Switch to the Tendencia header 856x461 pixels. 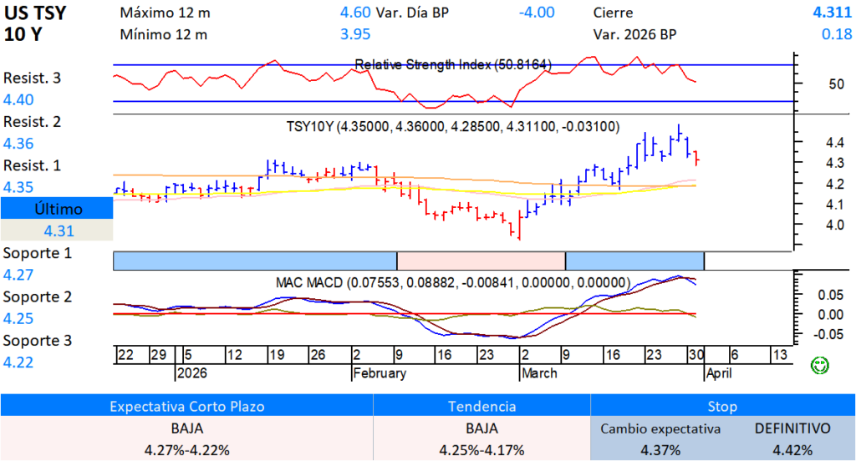(481, 406)
